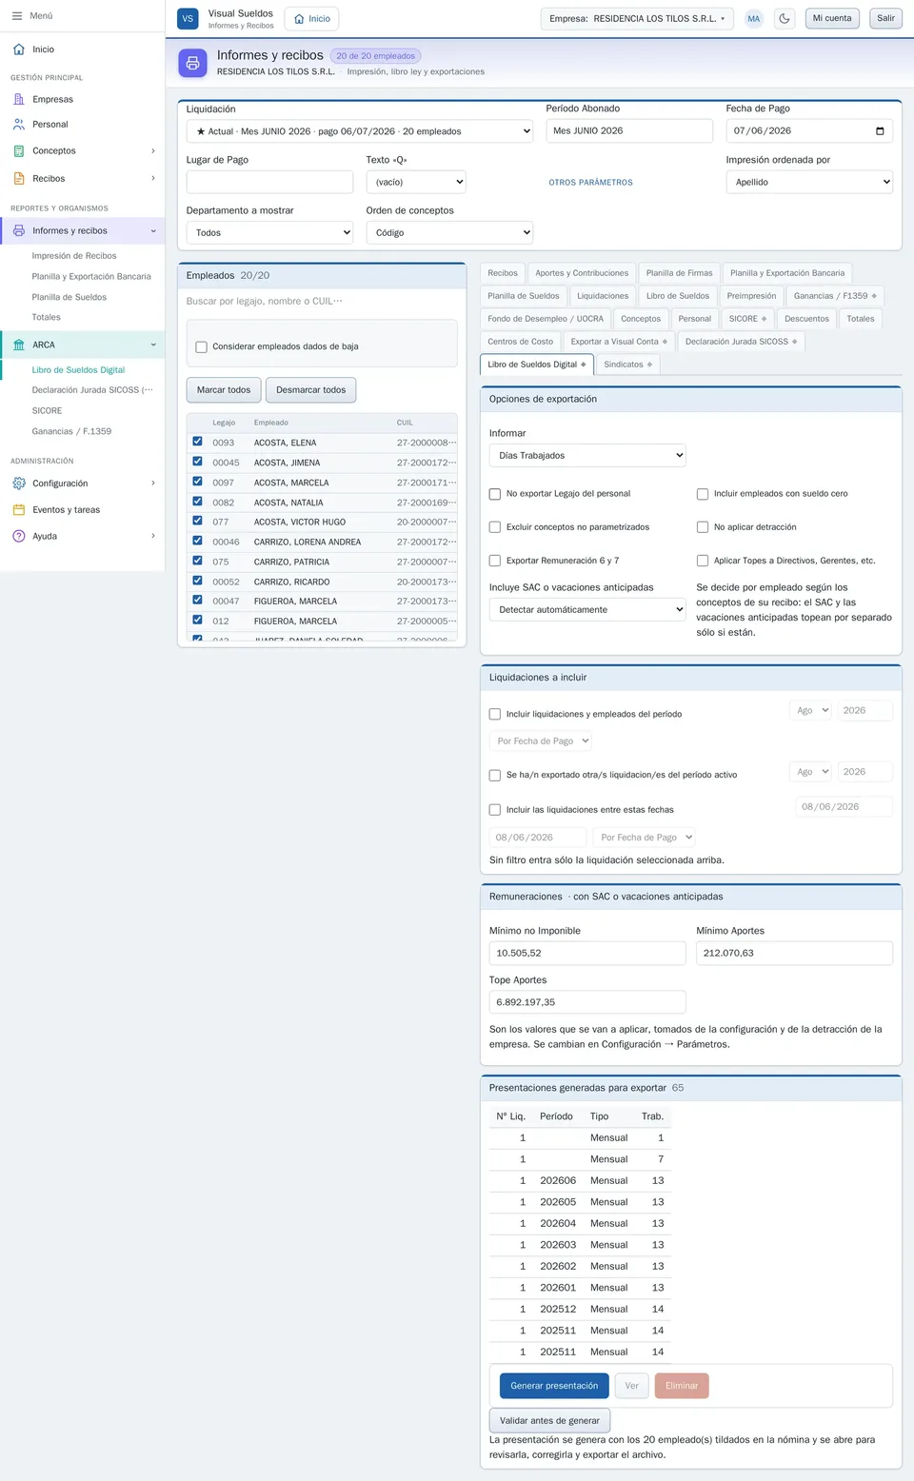Viewport: 914px width, 1481px height.
Task: Open the Departamento a mostrar dropdown
Action: (269, 232)
